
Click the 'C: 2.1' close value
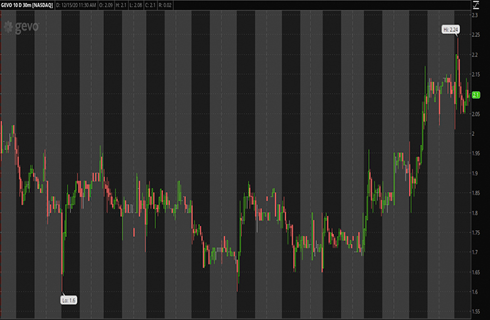tap(150, 5)
